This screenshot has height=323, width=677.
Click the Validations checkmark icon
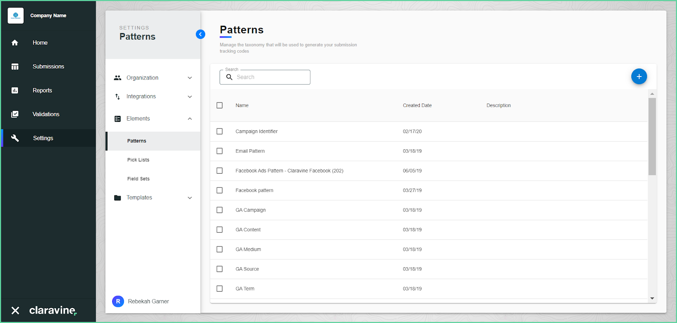pos(15,114)
